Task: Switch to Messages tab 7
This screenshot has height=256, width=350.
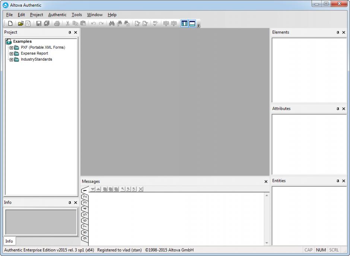Action: tap(85, 226)
